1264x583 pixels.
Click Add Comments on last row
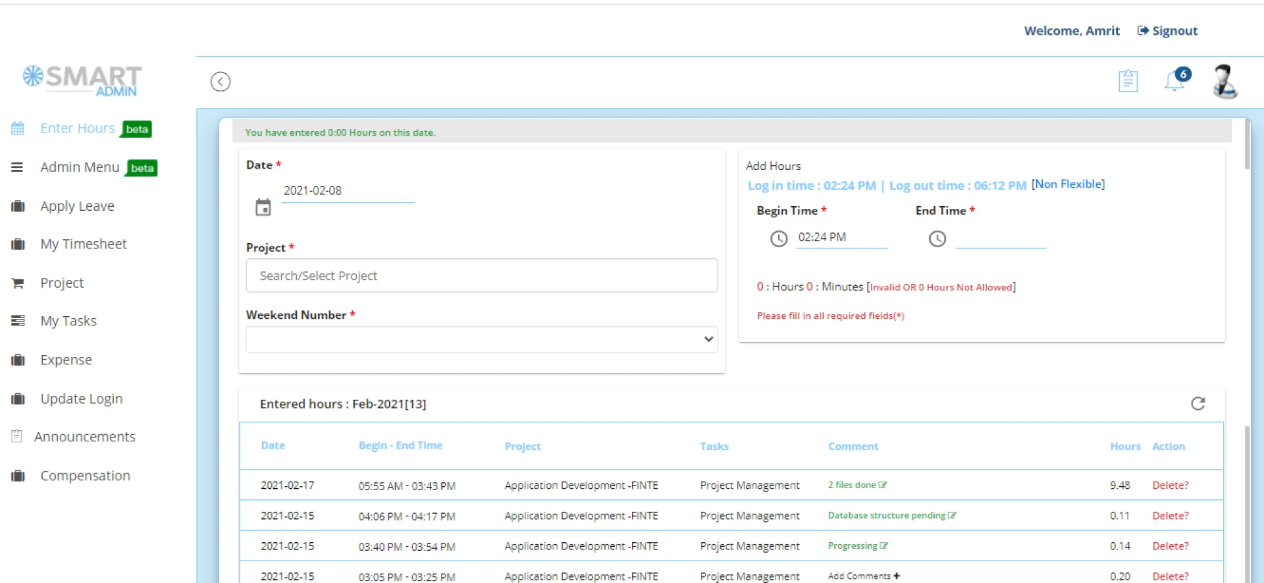(863, 576)
